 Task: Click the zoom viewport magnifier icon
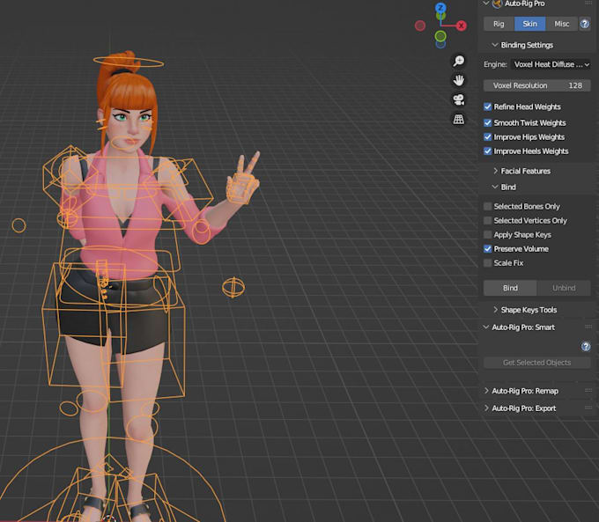pos(458,61)
